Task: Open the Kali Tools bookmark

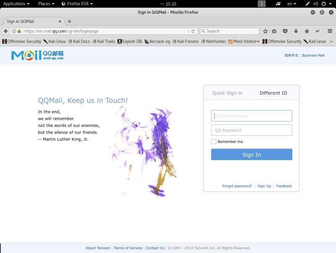Action: [x=104, y=42]
